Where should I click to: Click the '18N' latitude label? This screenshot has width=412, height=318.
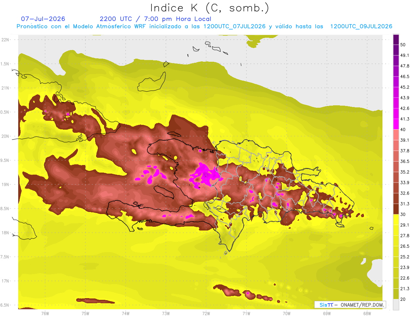point(5,233)
